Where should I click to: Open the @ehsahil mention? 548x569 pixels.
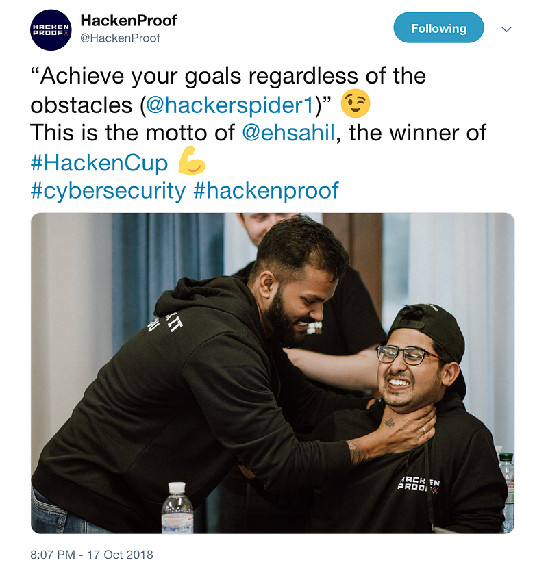tap(288, 133)
